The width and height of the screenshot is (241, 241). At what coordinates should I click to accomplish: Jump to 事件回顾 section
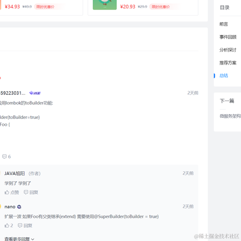[x=228, y=37]
